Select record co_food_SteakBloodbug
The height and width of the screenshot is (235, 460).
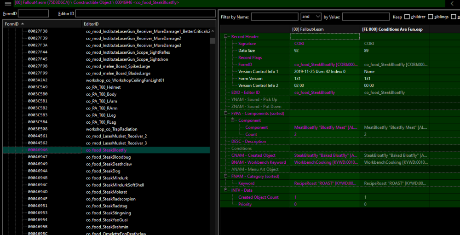pyautogui.click(x=108, y=157)
